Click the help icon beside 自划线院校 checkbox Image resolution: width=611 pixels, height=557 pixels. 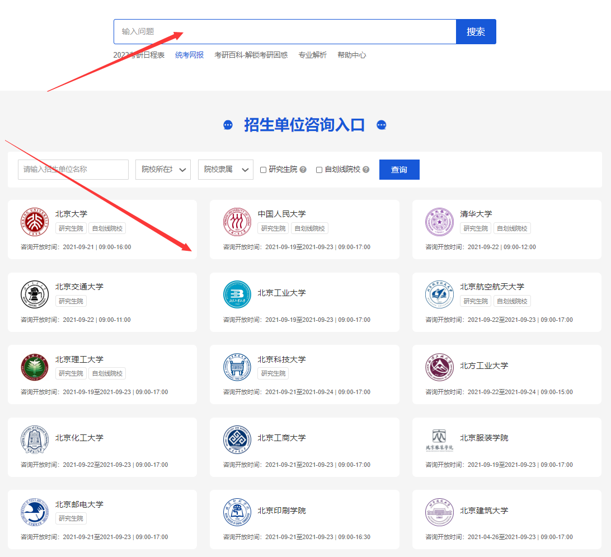click(x=366, y=170)
